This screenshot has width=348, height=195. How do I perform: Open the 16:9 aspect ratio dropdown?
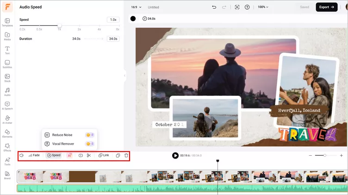[136, 7]
